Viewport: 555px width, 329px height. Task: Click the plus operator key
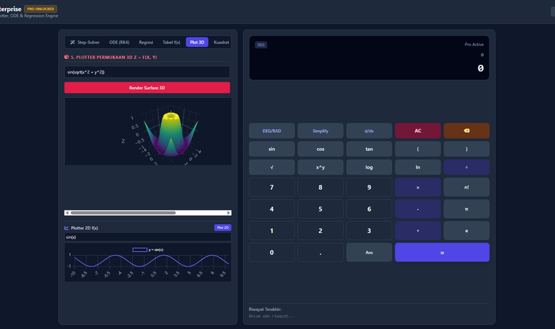418,230
